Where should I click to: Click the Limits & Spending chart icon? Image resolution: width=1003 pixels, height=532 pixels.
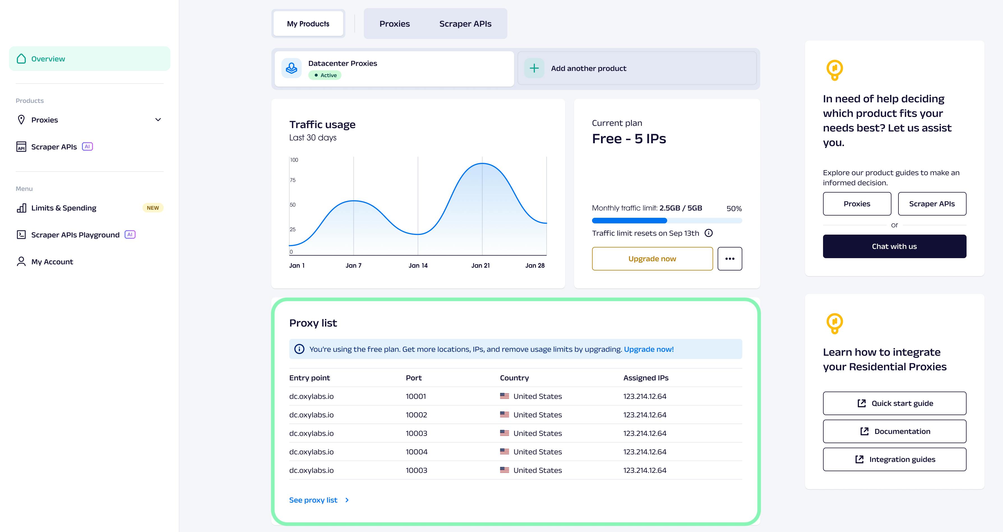[x=21, y=208]
